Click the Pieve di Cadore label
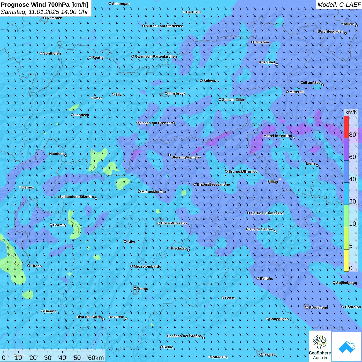 pos(260,229)
